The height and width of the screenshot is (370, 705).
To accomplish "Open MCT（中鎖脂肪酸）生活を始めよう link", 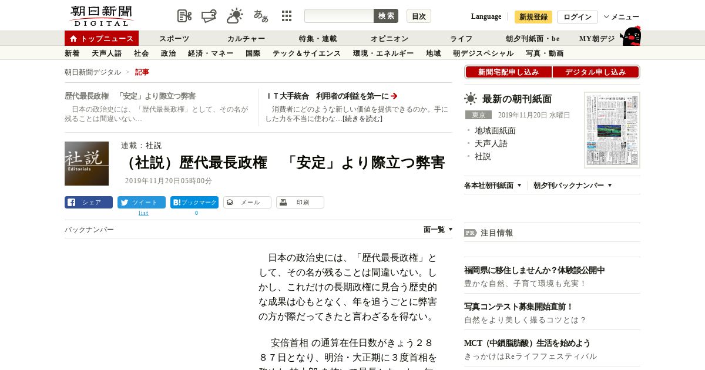I will pos(528,343).
